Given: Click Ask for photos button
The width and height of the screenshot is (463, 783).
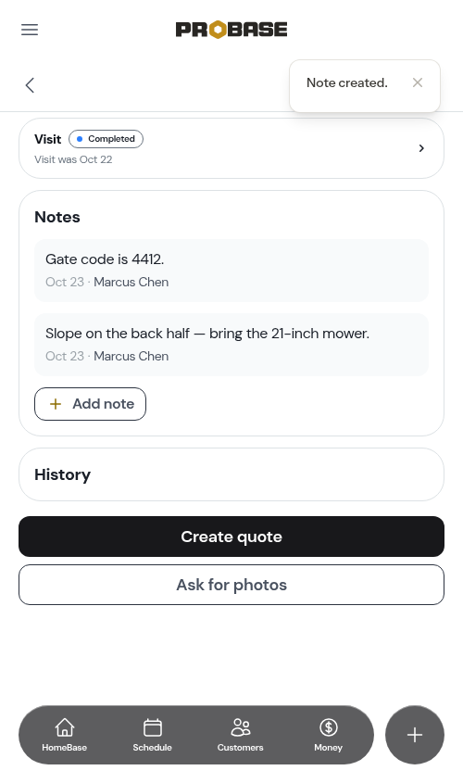Looking at the screenshot, I should (231, 585).
